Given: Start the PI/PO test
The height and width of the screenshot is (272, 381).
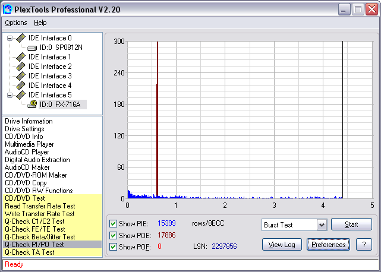Looking at the screenshot, I should [351, 224].
